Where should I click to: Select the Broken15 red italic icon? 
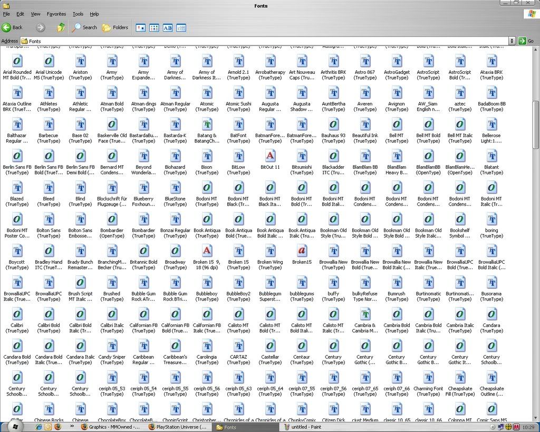(302, 251)
